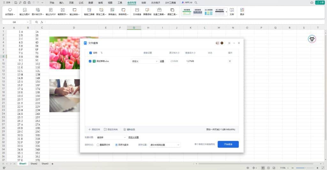Open the 文件 menu
The image size is (327, 170).
[7, 3]
